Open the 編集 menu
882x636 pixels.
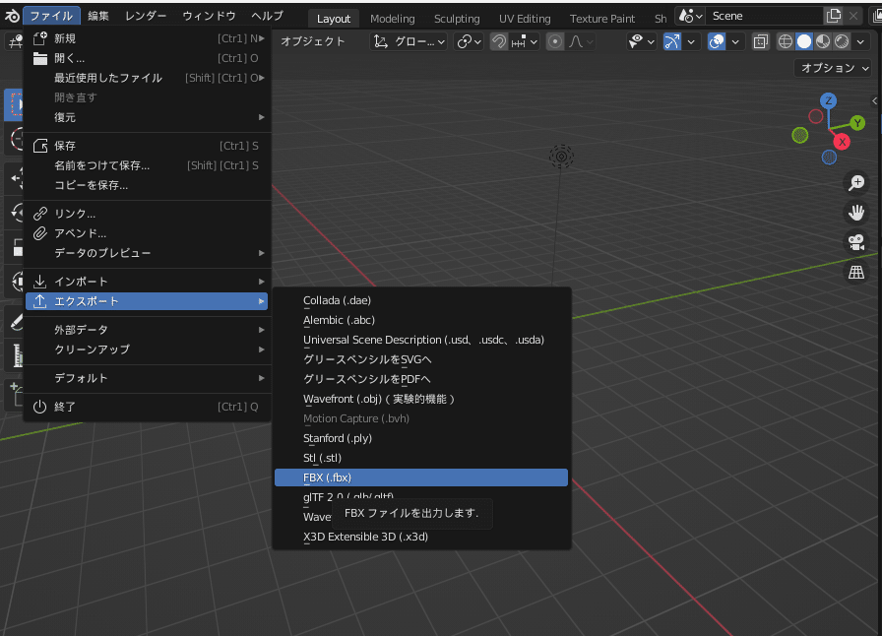[x=98, y=16]
